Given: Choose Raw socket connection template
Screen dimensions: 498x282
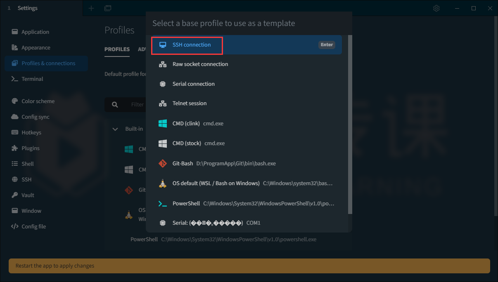Looking at the screenshot, I should tap(247, 64).
